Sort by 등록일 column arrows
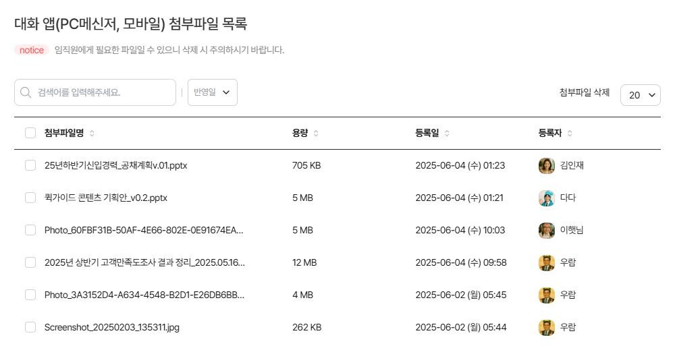This screenshot has width=675, height=348. 447,134
